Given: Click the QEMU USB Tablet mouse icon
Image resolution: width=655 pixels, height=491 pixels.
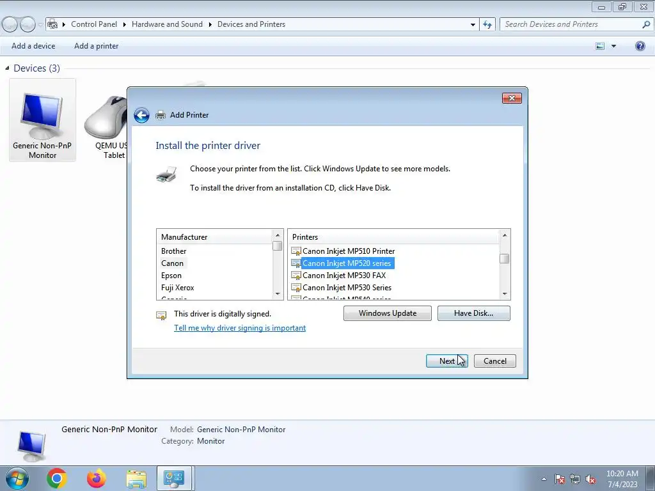Looking at the screenshot, I should click(106, 118).
